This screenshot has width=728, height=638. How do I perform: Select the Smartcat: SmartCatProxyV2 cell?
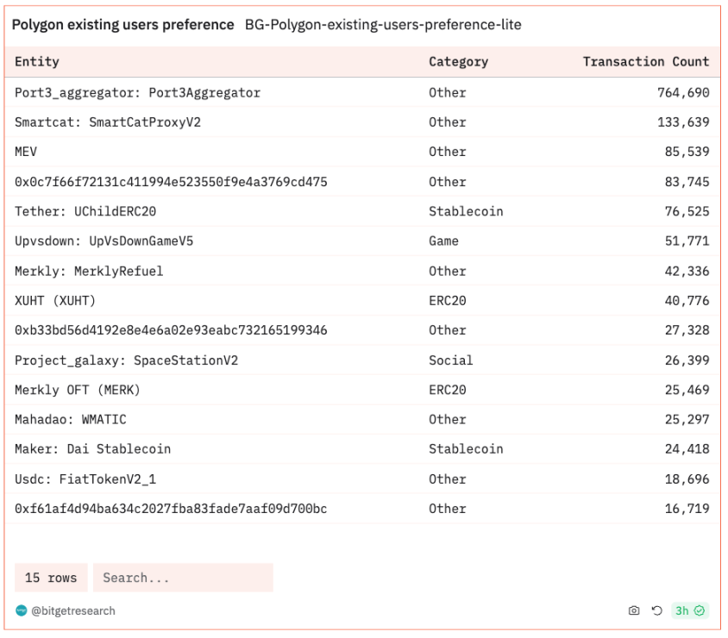point(108,122)
